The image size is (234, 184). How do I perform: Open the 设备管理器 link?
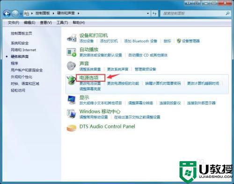[191, 41]
